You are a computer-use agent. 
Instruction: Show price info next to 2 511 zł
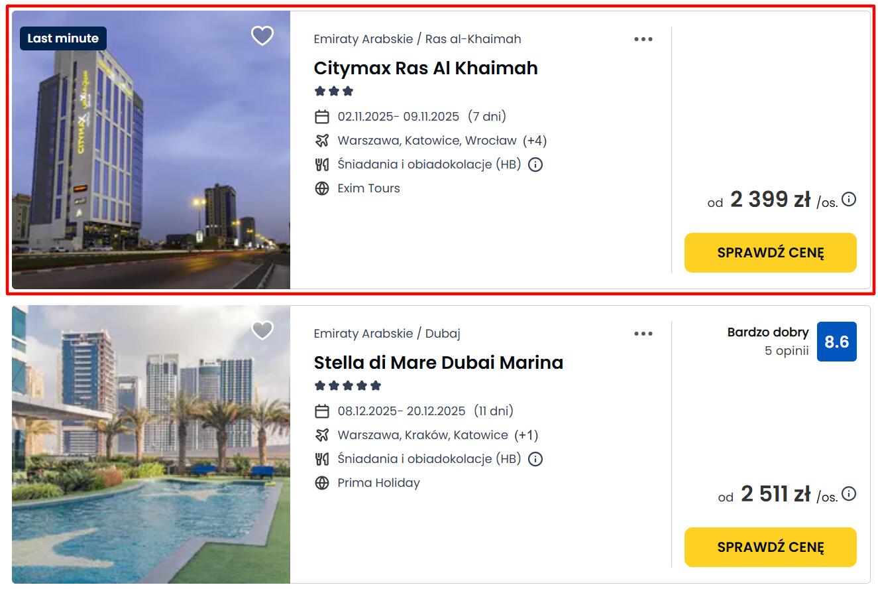849,494
